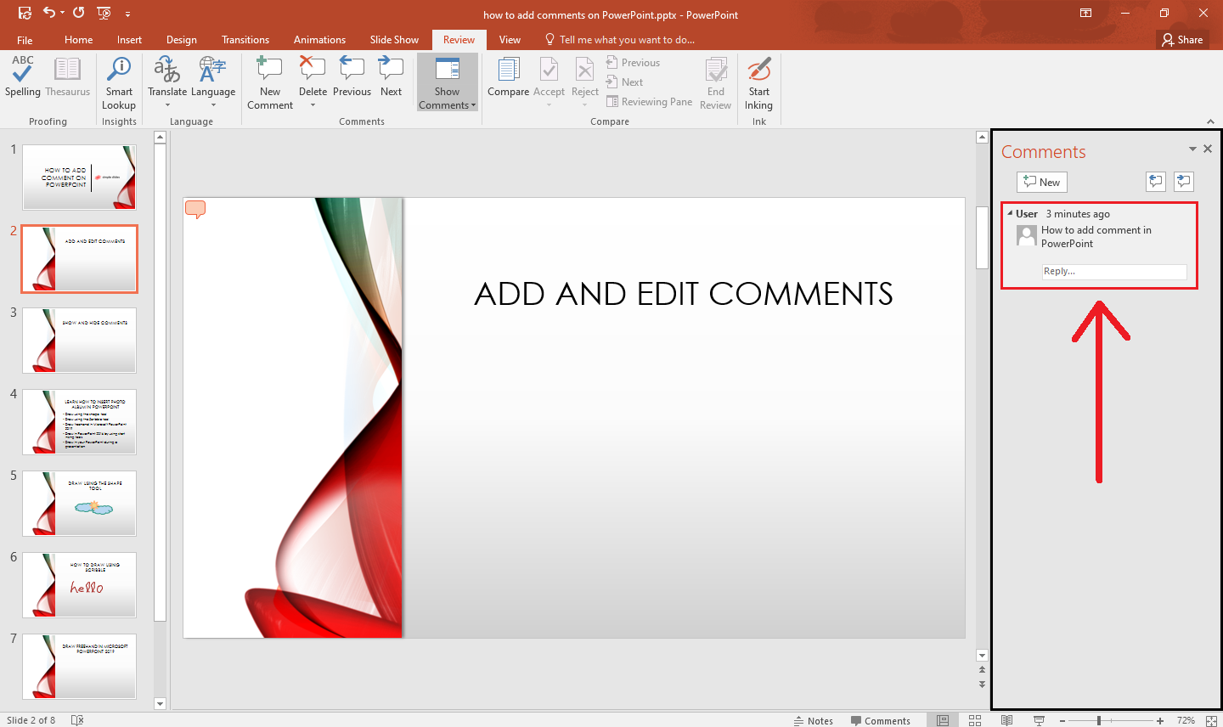Close the Comments pane
This screenshot has width=1223, height=727.
coord(1208,149)
